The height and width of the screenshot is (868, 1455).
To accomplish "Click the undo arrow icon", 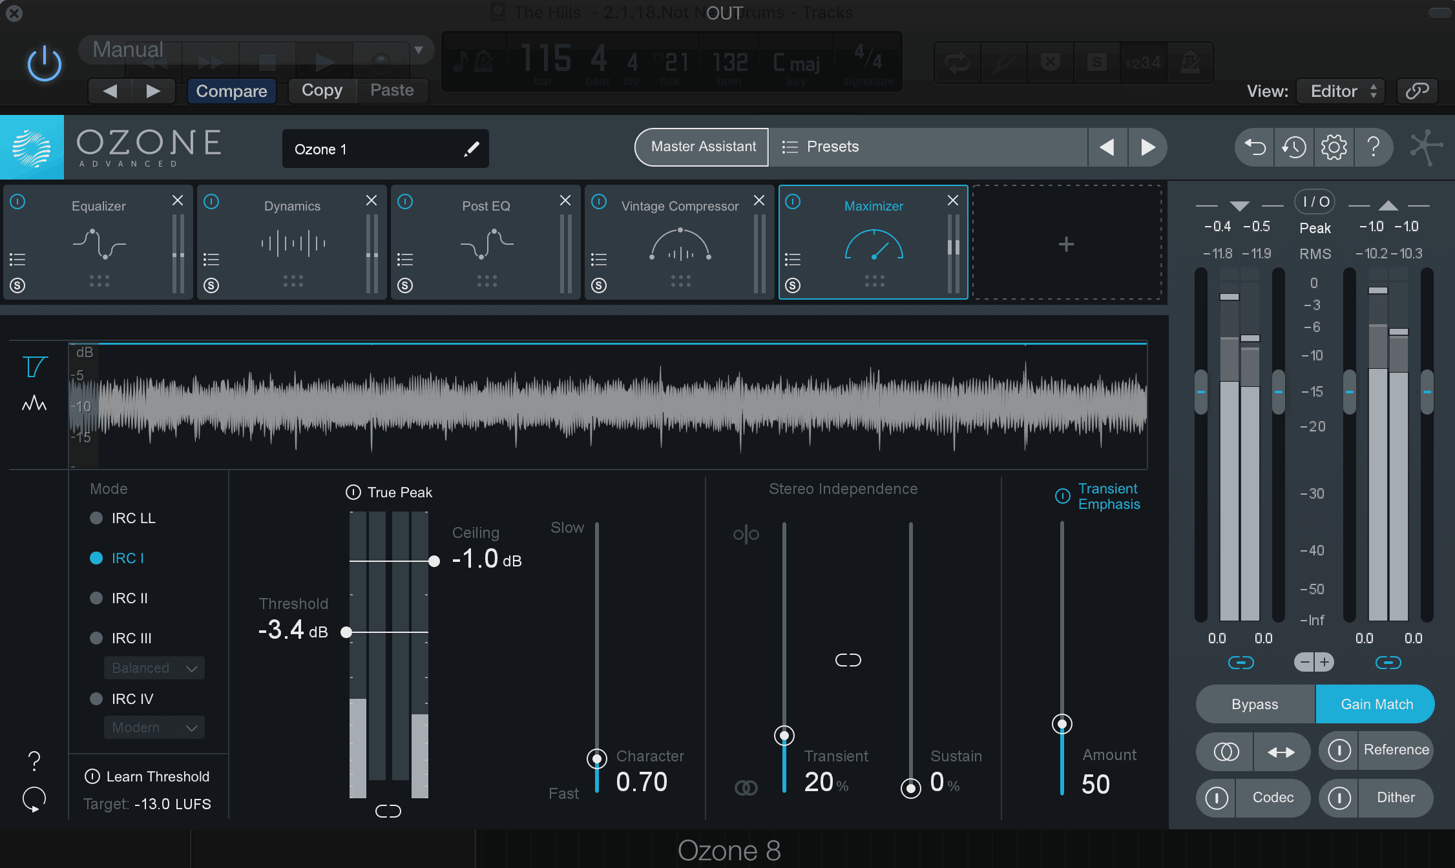I will [1255, 147].
